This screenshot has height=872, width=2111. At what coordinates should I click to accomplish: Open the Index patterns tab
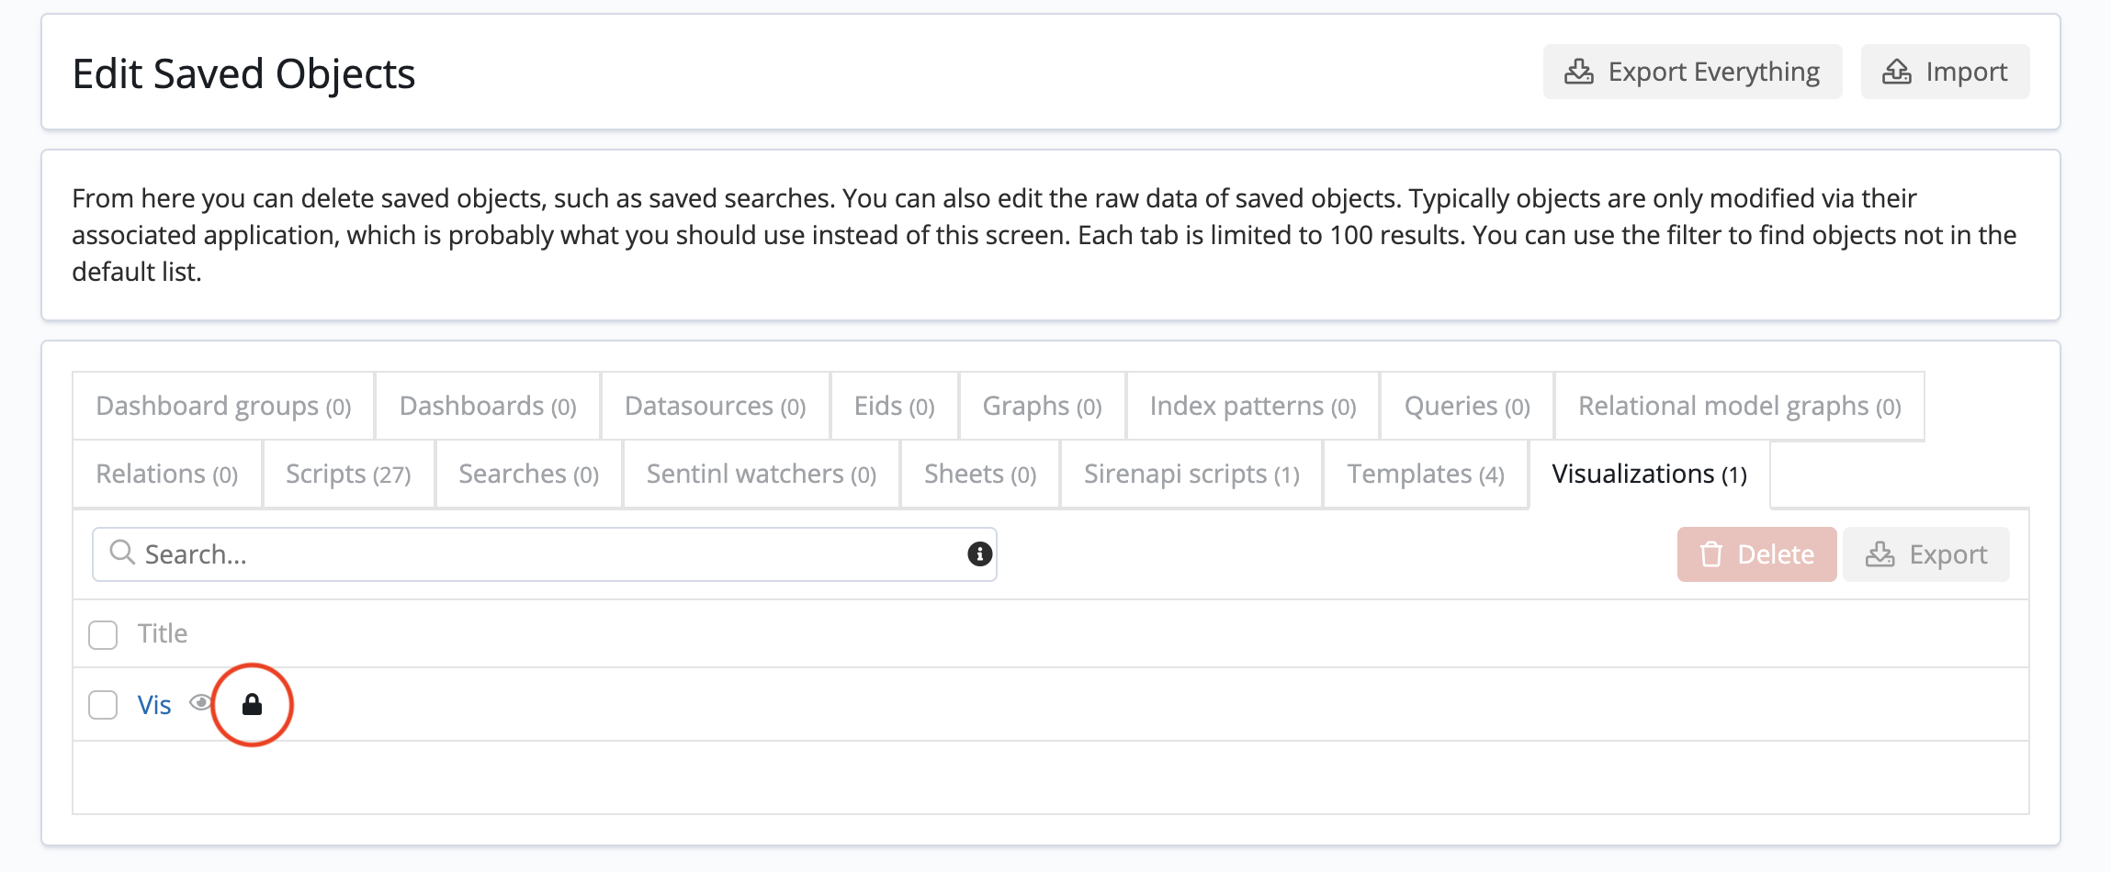(x=1252, y=407)
